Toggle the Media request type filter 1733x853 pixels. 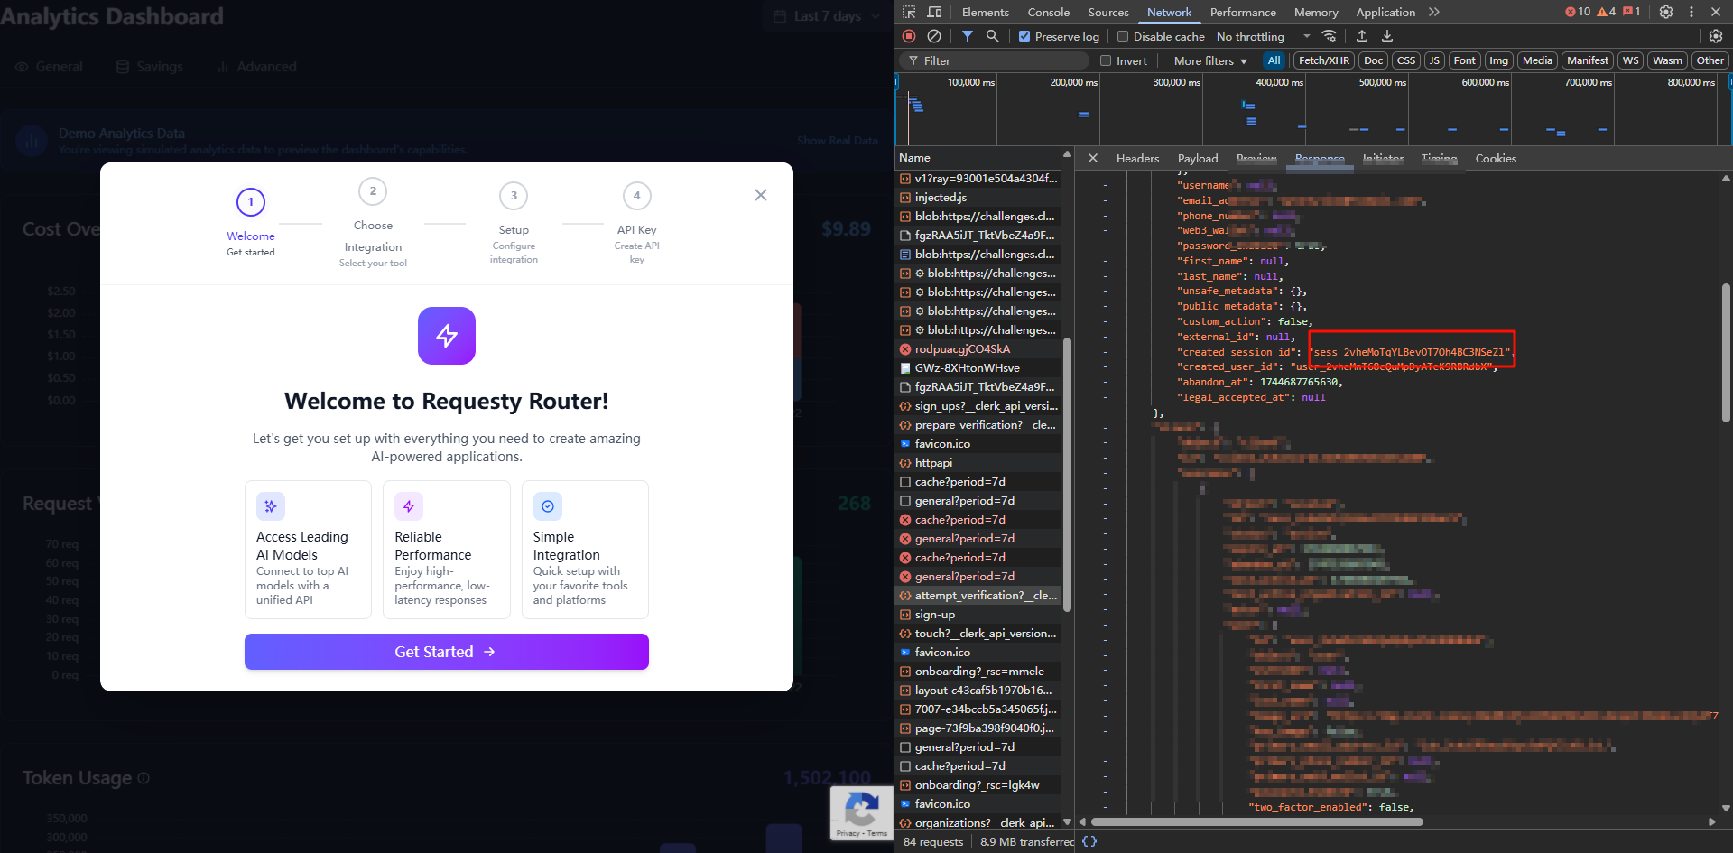pyautogui.click(x=1537, y=60)
